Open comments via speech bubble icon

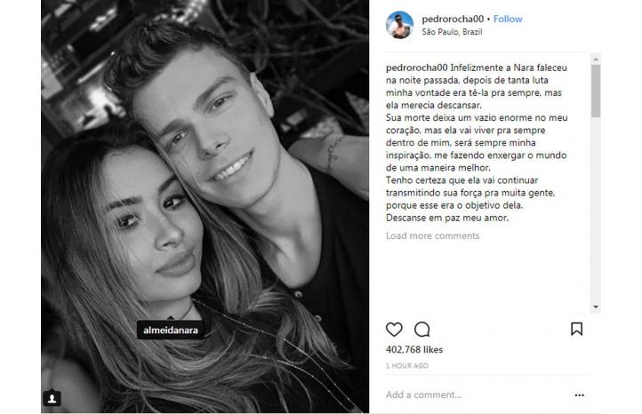click(421, 330)
